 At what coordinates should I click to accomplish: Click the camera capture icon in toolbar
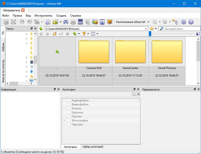(102, 22)
